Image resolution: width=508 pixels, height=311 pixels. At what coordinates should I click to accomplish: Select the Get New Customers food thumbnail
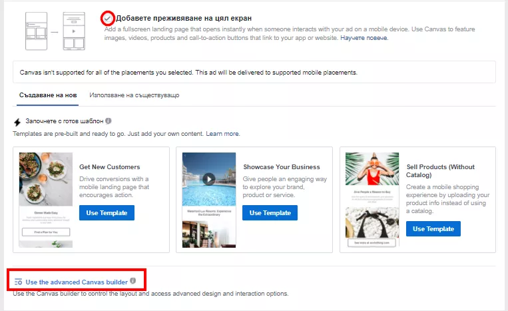(x=46, y=200)
